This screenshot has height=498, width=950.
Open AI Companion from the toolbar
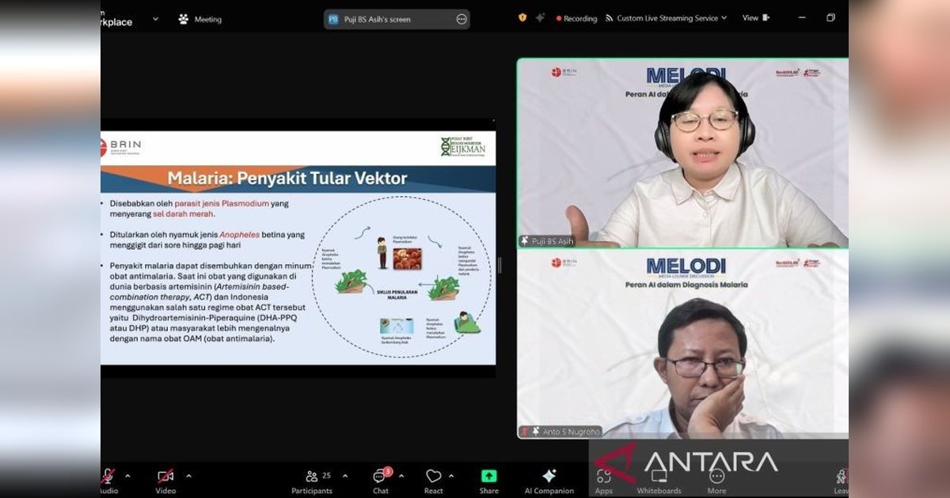pos(549,481)
